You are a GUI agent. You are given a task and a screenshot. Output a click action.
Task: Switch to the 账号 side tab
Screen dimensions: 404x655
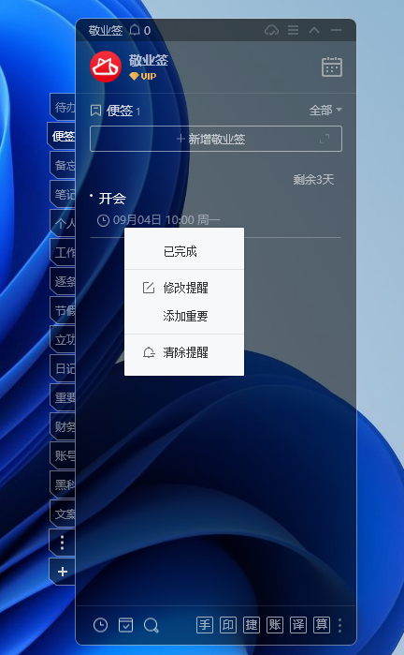click(63, 455)
